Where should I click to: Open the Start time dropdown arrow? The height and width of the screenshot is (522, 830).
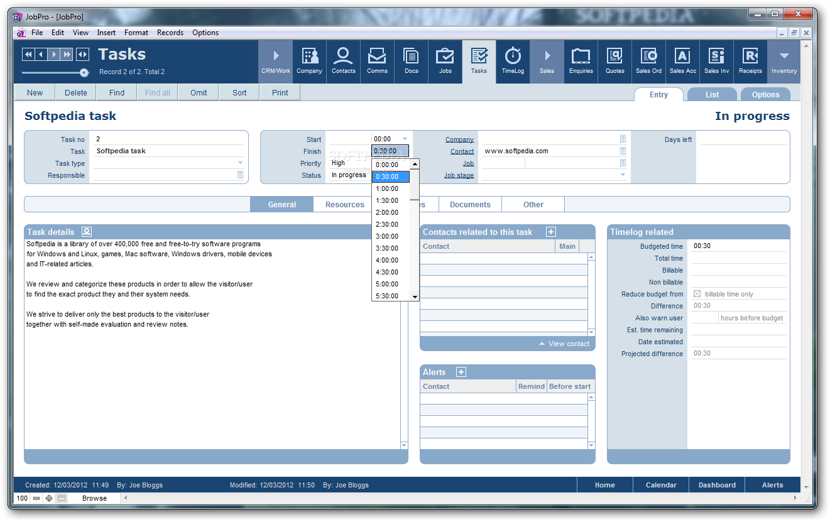[x=405, y=139]
